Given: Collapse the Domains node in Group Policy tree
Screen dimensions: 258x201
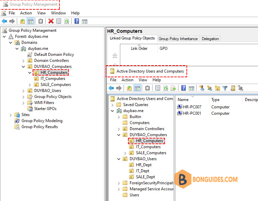Looking at the screenshot, I should tap(11, 42).
